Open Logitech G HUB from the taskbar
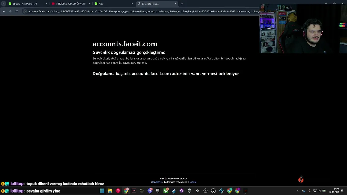Viewport: 347px width, 195px height. click(197, 191)
